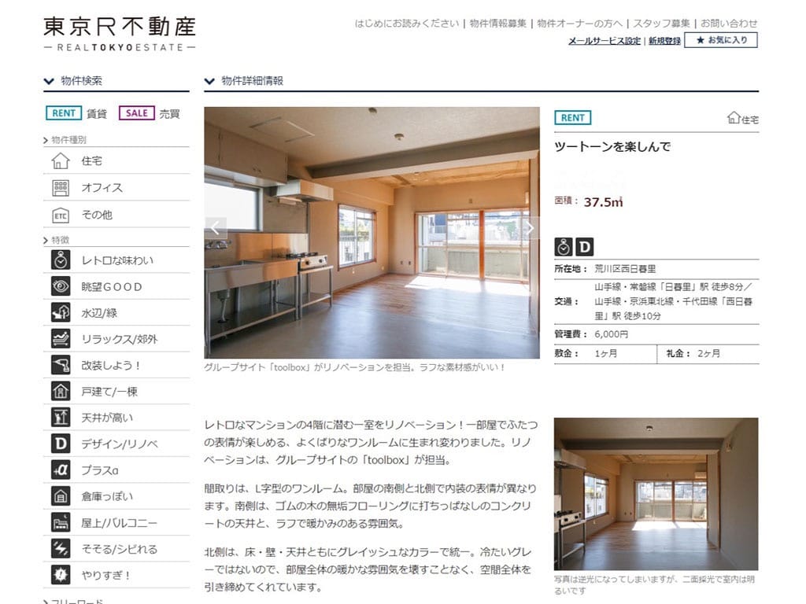Show the next property photo

pyautogui.click(x=530, y=227)
